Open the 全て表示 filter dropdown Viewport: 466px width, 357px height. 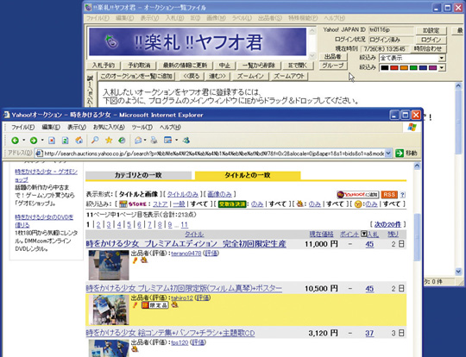click(x=442, y=58)
